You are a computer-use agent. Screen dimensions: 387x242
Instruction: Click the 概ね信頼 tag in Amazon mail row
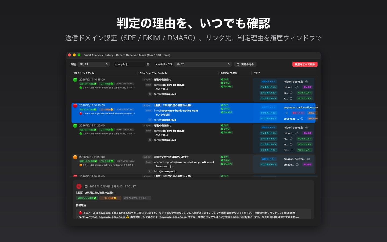tap(307, 165)
